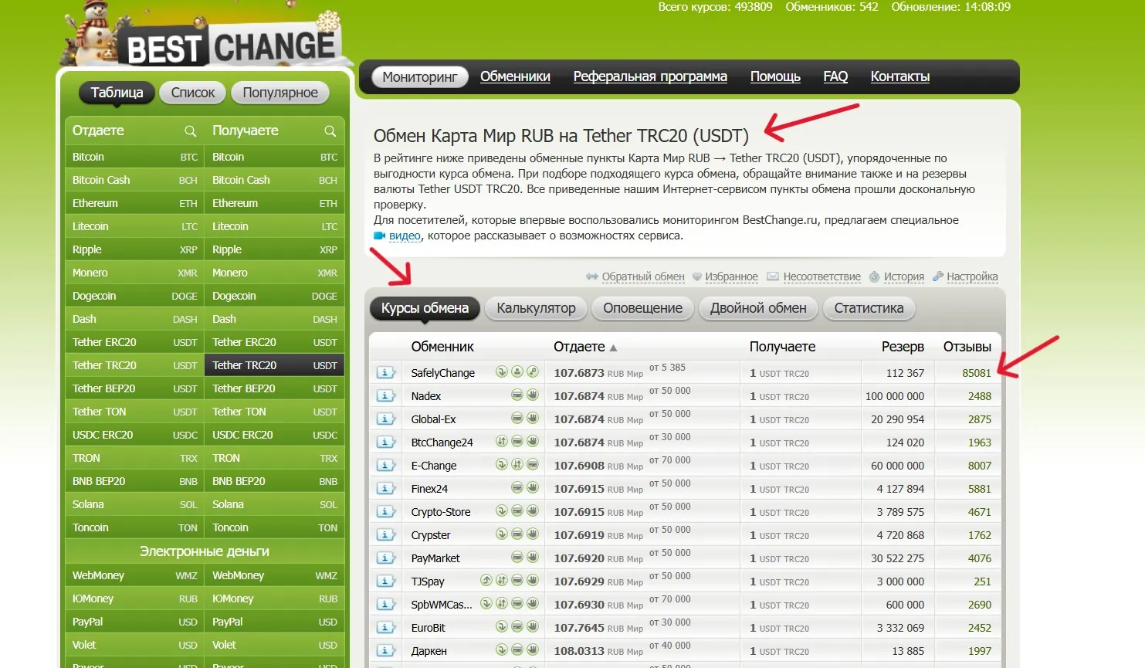
Task: Click the search icon beside Получаете
Action: click(330, 131)
